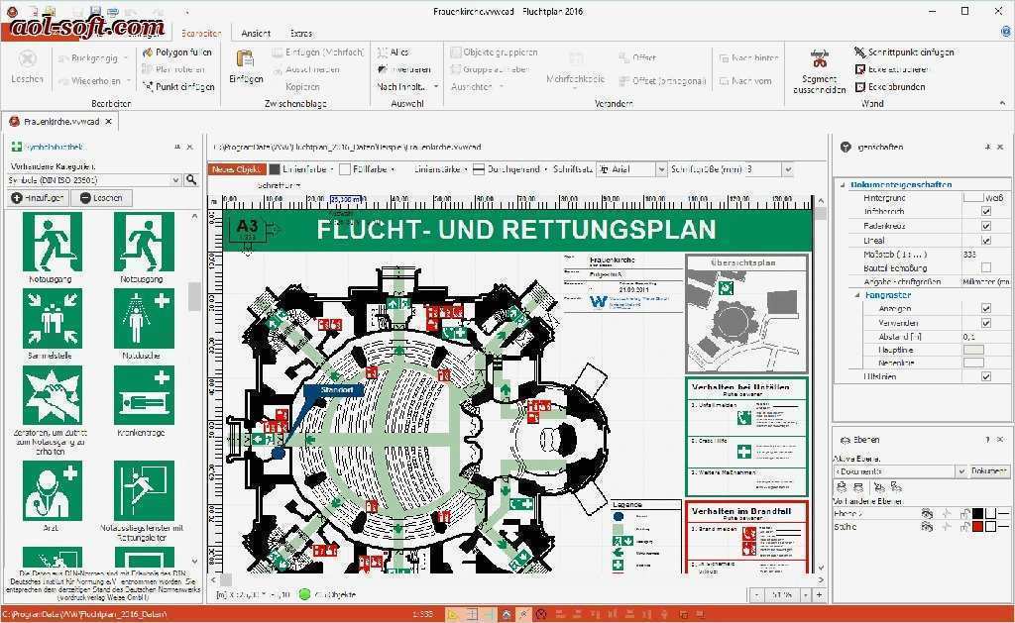Enable the Bauteil-Erfassung checkbox
The width and height of the screenshot is (1015, 623).
click(x=987, y=266)
